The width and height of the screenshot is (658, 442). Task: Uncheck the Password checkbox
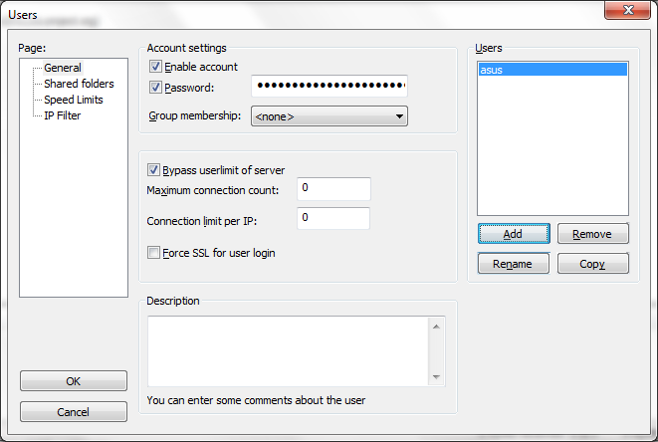coord(154,88)
